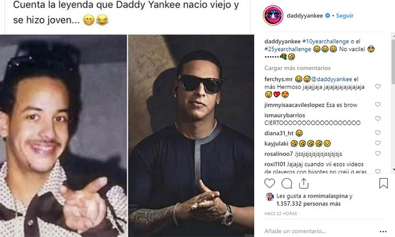Open the @daddyyankee mention in ferchys.mr's comment
395x237 pixels.
click(331, 79)
